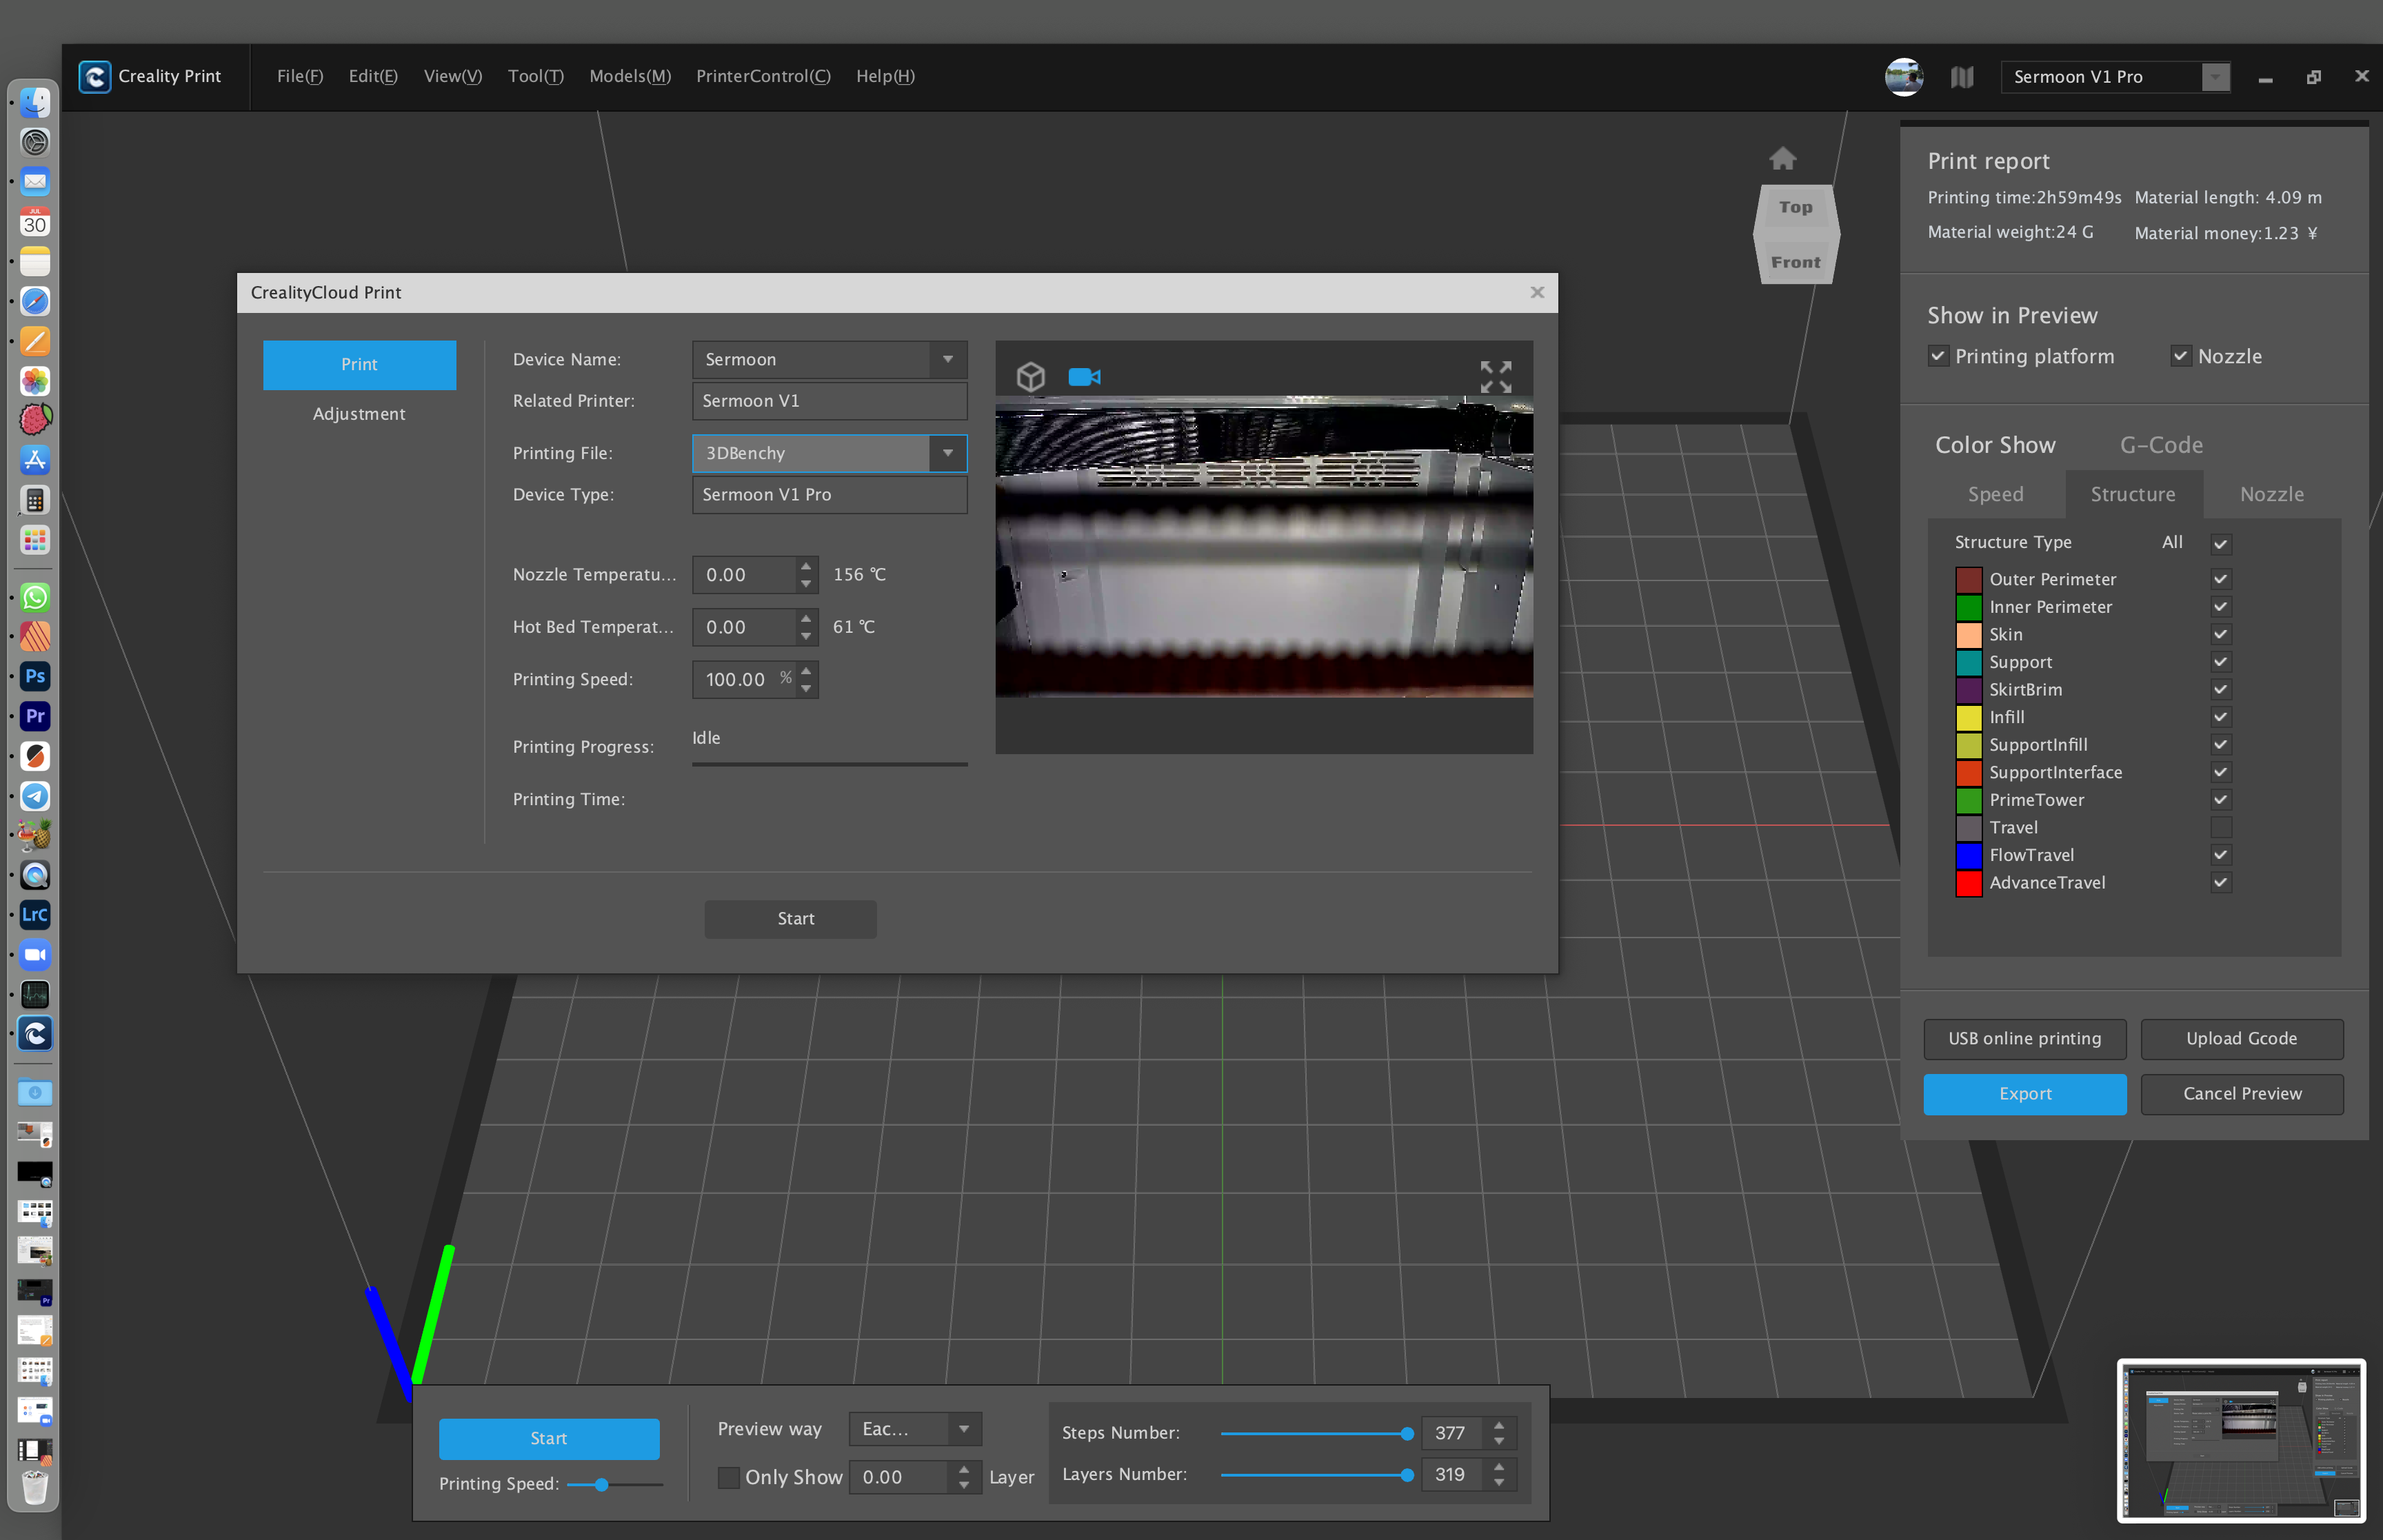Image resolution: width=2383 pixels, height=1540 pixels.
Task: Uncheck the Printing platform checkbox
Action: 1938,357
